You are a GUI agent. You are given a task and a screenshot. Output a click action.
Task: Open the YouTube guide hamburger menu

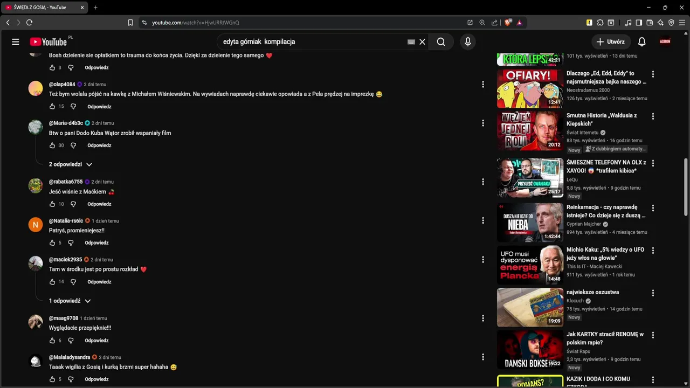(x=16, y=41)
